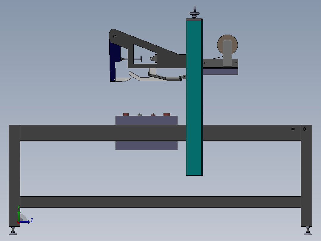This screenshot has width=321, height=241.
Task: Click the blue Z axis arrow of the triad
Action: 25,222
